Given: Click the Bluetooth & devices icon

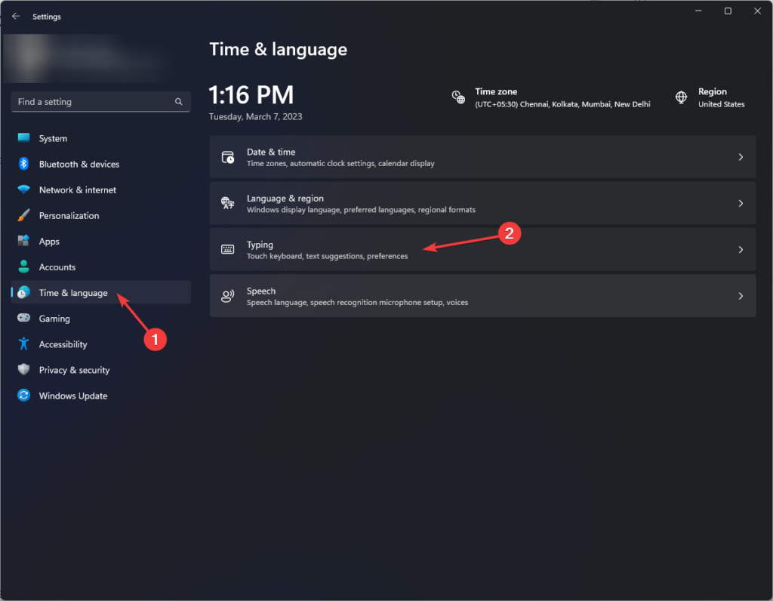Looking at the screenshot, I should pos(23,164).
